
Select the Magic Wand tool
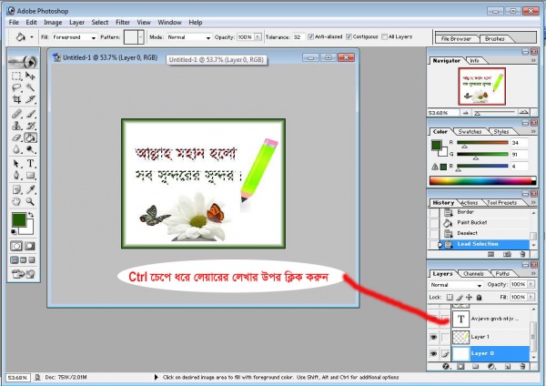[x=30, y=87]
